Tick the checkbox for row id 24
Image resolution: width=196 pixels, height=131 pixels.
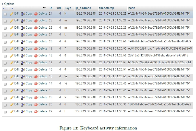pos(5,14)
